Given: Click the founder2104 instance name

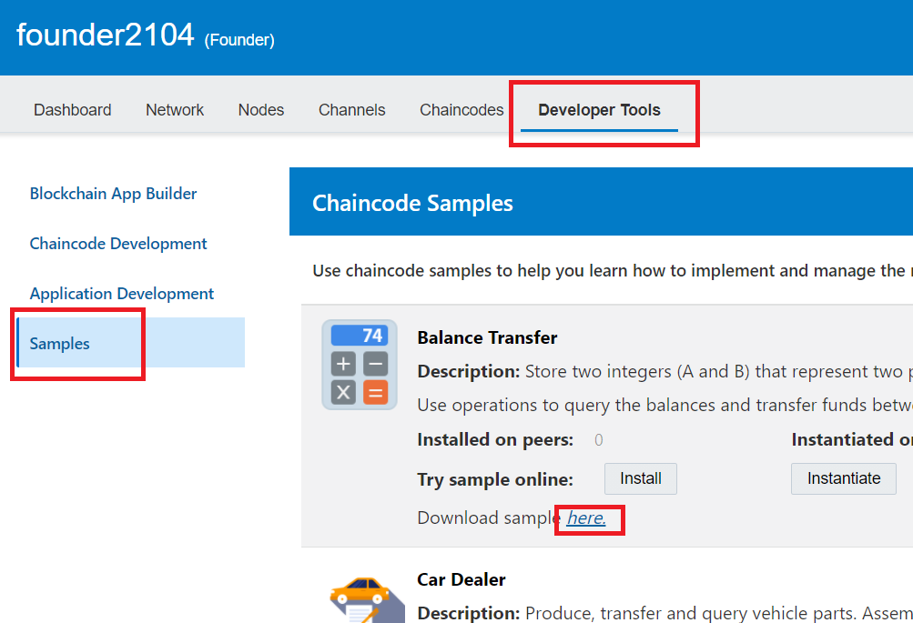Looking at the screenshot, I should [106, 35].
